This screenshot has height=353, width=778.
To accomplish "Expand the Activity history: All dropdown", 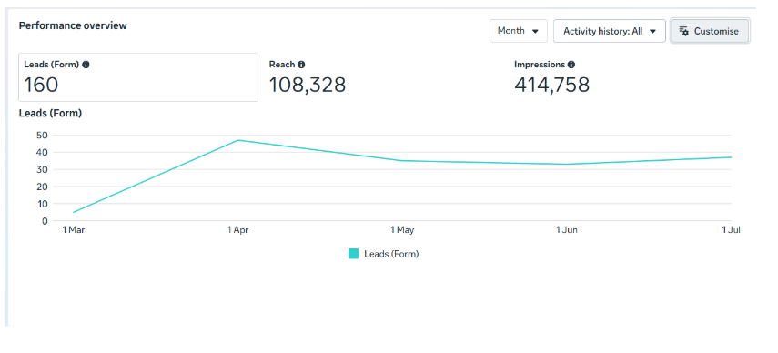I will click(x=610, y=31).
